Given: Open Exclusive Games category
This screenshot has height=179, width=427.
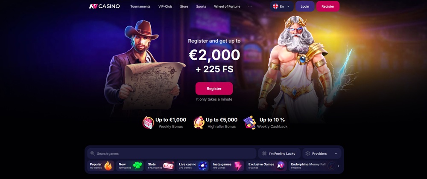Looking at the screenshot, I should tap(266, 166).
